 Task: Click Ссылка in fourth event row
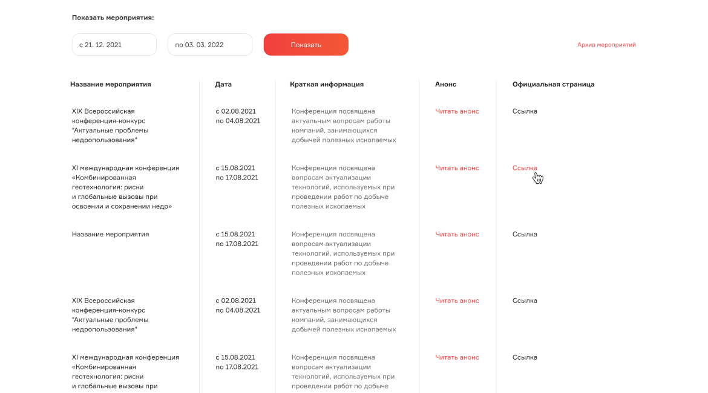(525, 300)
